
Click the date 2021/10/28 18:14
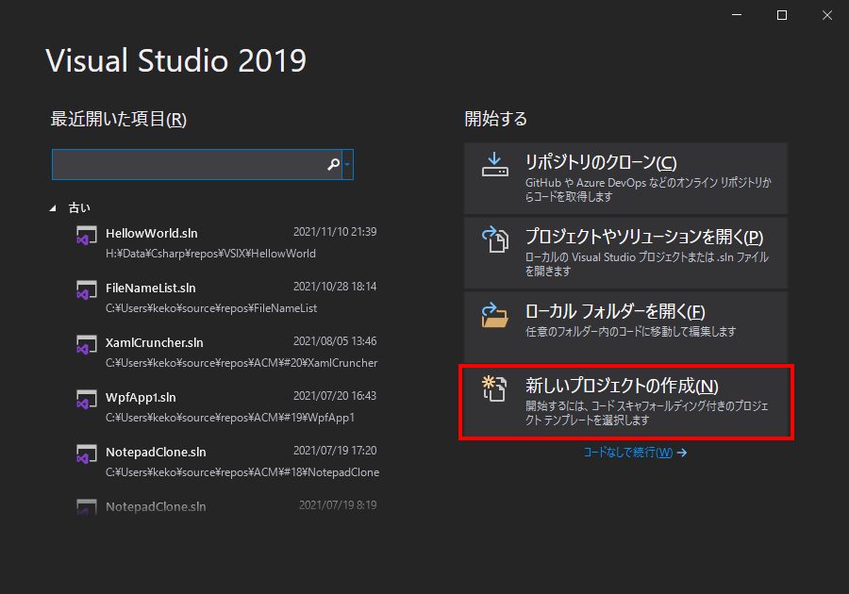(x=335, y=287)
